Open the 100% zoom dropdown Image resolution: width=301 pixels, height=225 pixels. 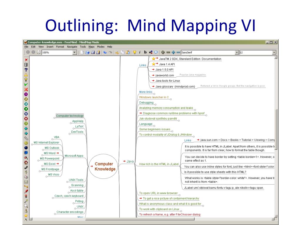tap(75, 52)
